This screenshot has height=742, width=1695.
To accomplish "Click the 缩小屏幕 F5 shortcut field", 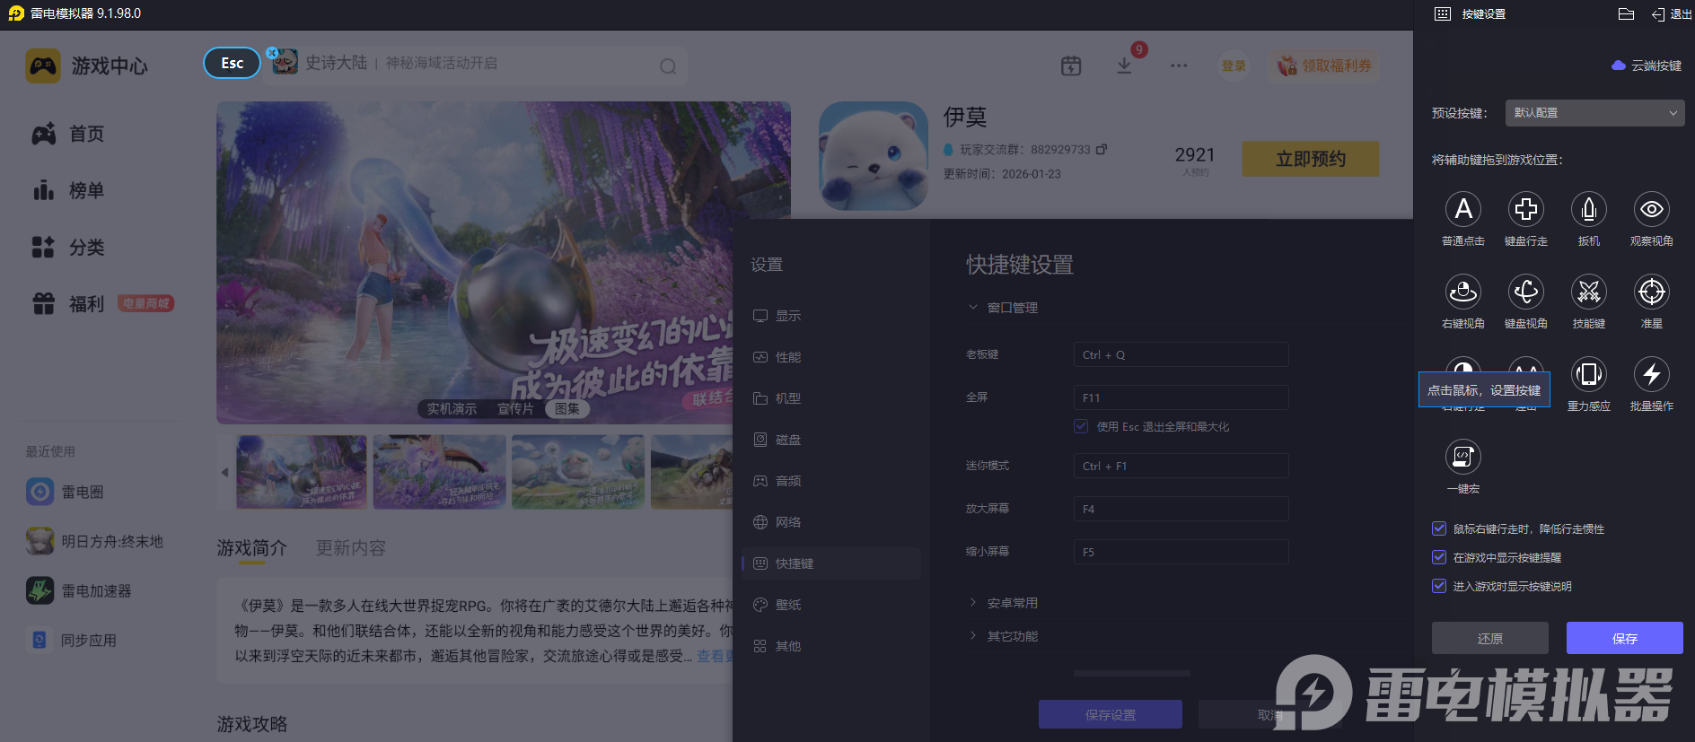I will coord(1181,552).
